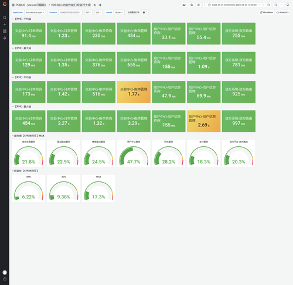293x285 pixels.
Task: Open the alerting bell icon in sidebar
Action: click(x=5, y=38)
